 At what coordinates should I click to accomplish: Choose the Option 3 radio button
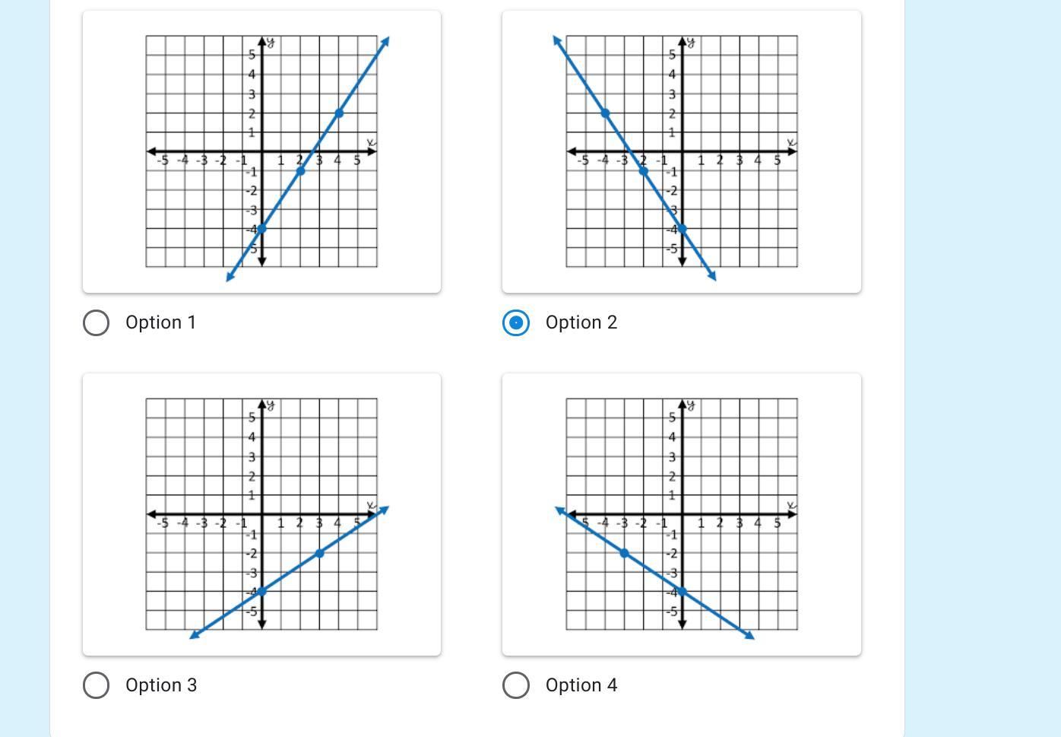pos(96,685)
